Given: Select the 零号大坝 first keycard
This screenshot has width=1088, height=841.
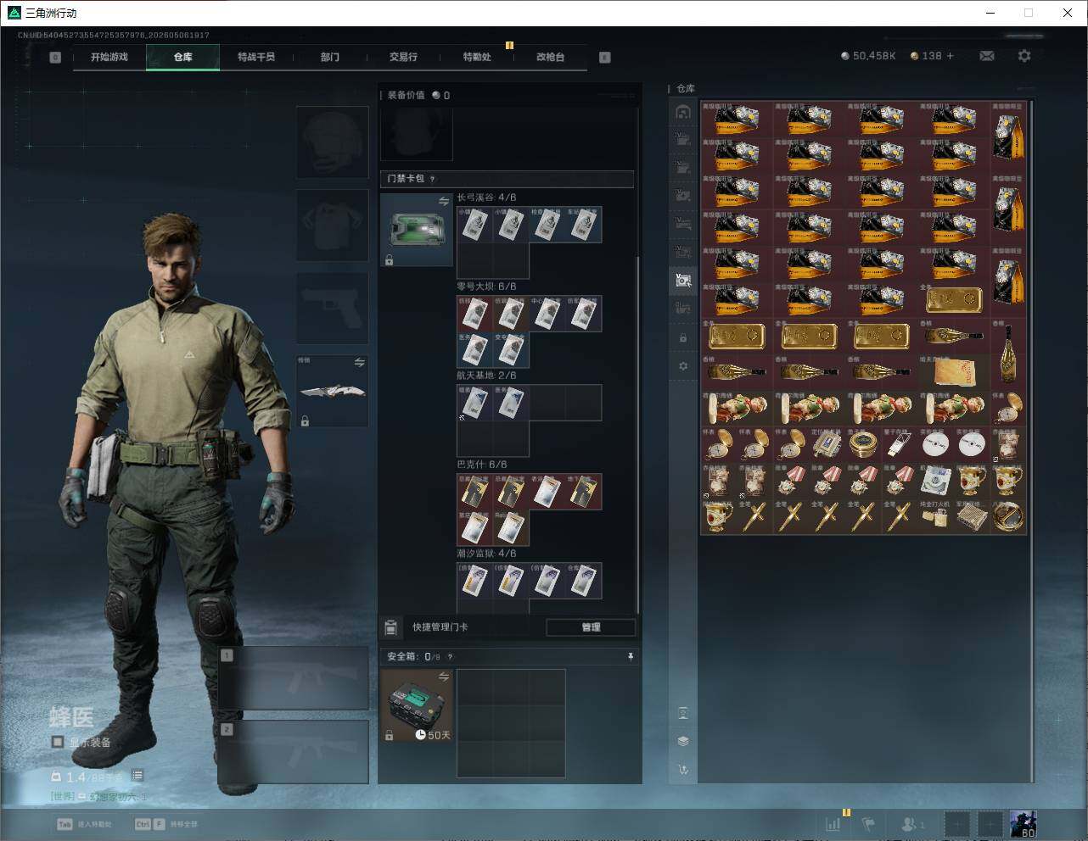Looking at the screenshot, I should pyautogui.click(x=475, y=314).
